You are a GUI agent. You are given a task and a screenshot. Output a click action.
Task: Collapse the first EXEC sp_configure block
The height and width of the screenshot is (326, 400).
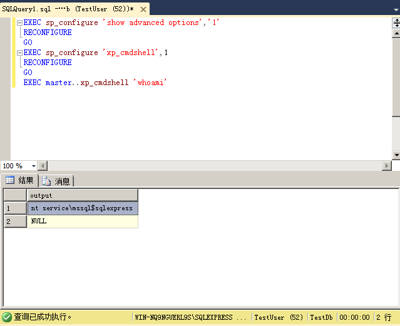pos(19,23)
